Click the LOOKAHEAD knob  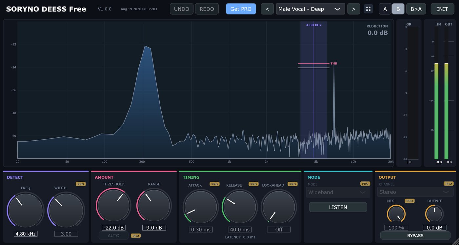[279, 207]
